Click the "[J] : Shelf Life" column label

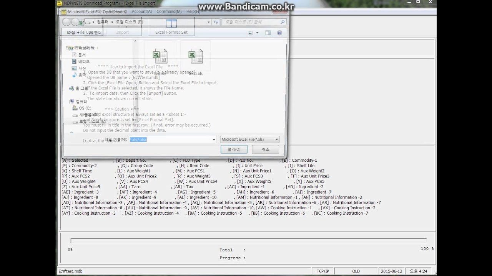(x=301, y=166)
